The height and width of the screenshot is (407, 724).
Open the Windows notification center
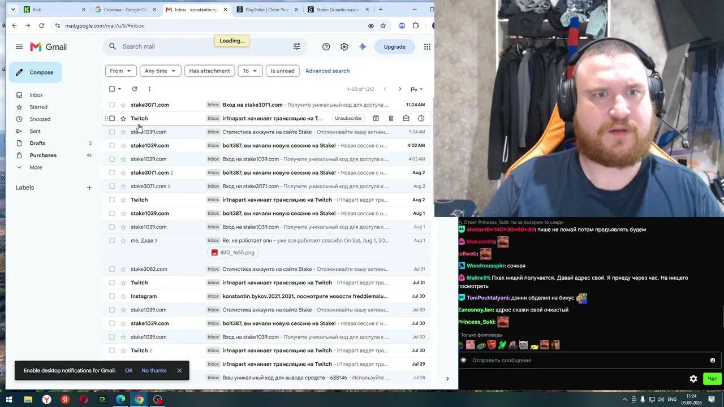pyautogui.click(x=712, y=400)
